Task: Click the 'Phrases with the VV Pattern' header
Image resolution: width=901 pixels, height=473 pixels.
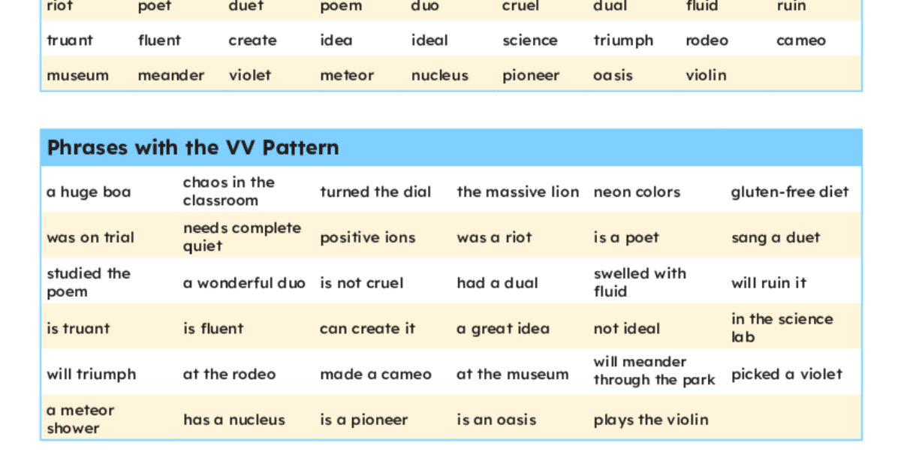Action: coord(193,147)
